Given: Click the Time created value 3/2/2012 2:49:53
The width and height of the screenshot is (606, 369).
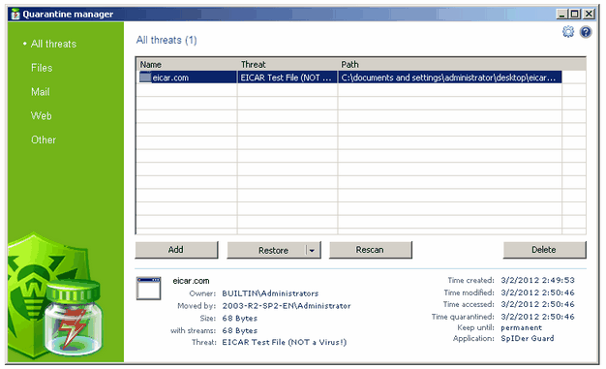Looking at the screenshot, I should click(x=537, y=280).
